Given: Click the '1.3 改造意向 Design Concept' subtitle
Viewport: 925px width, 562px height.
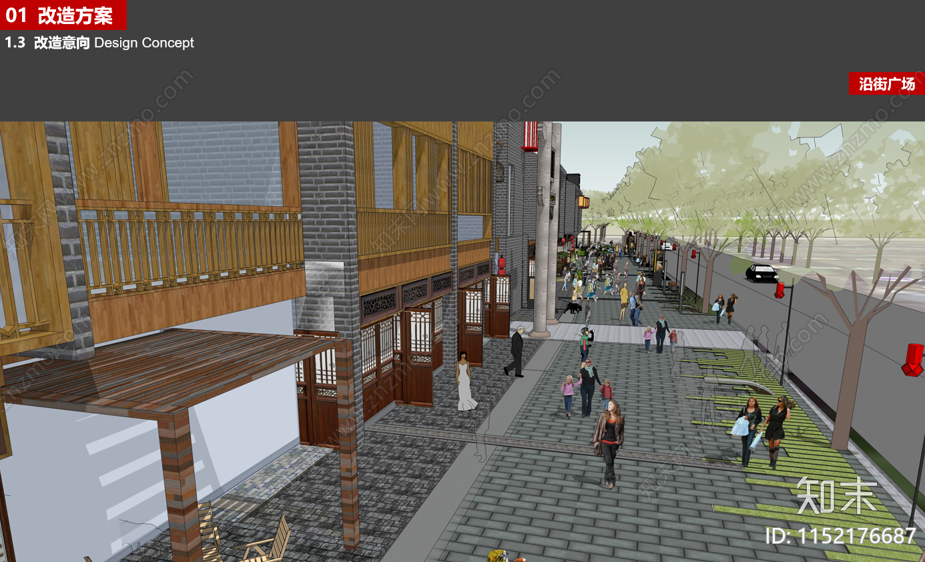Looking at the screenshot, I should (x=99, y=43).
